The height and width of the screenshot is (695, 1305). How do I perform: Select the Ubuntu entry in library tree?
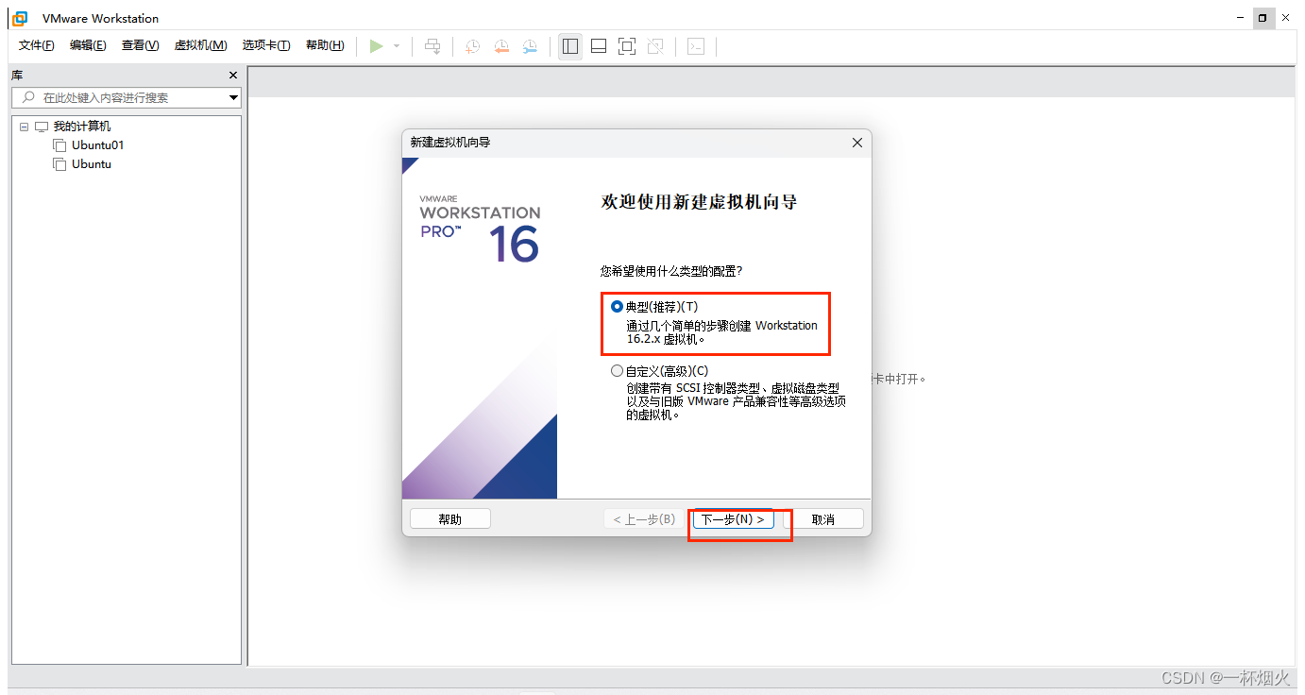pyautogui.click(x=92, y=164)
